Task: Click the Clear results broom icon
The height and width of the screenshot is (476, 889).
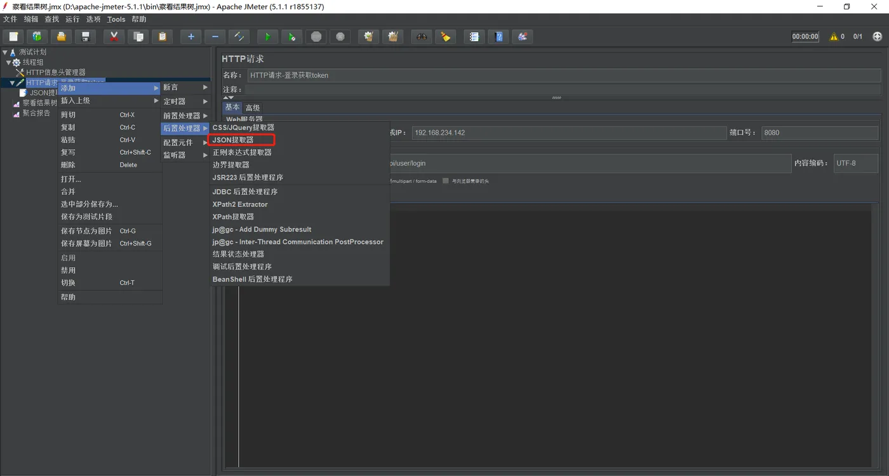Action: (x=368, y=37)
